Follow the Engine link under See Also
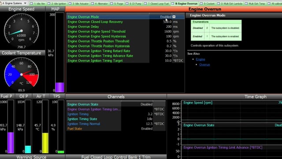The width and height of the screenshot is (282, 159). [200, 59]
